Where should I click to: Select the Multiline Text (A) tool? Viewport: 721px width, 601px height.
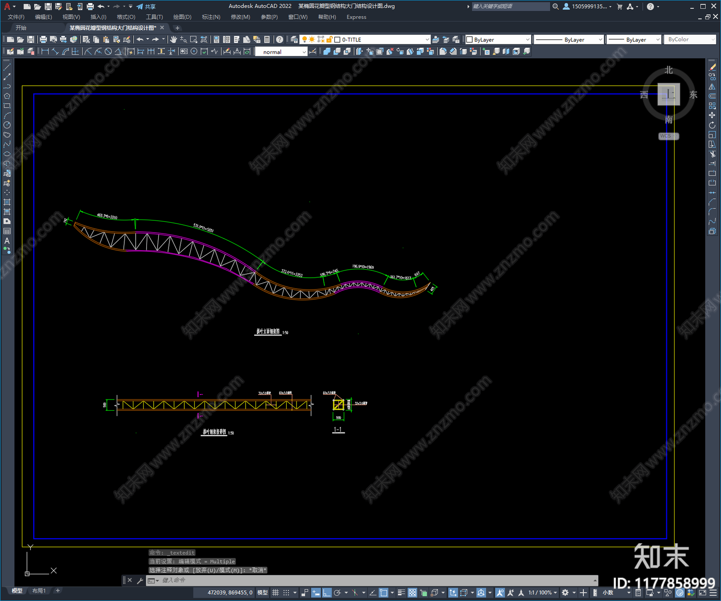click(7, 241)
